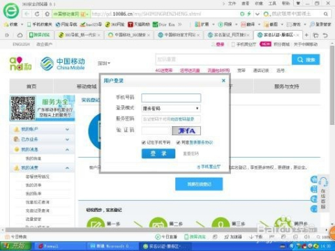
Task: Open the address bar history dropdown arrow
Action: tap(258, 14)
